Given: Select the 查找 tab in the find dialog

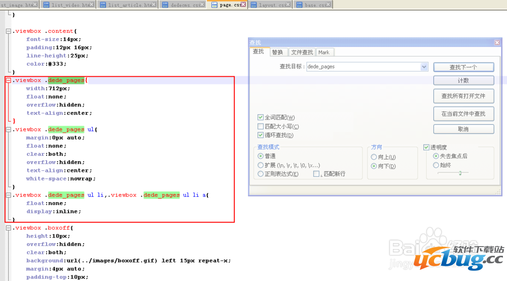Looking at the screenshot, I should pos(259,52).
